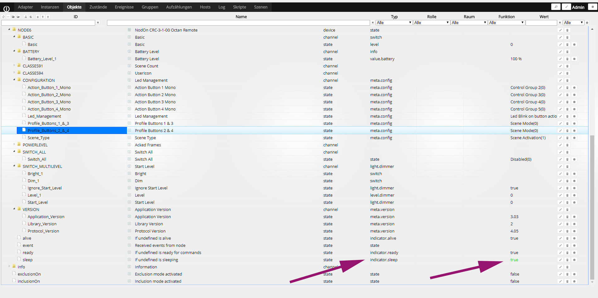Image resolution: width=598 pixels, height=298 pixels.
Task: Delete the Battery_Level_1 object
Action: pyautogui.click(x=567, y=59)
